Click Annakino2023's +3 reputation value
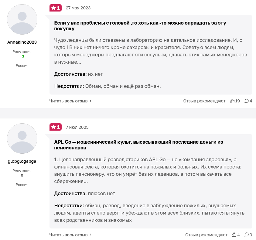Screen dimensions: 256x240 [x=22, y=56]
